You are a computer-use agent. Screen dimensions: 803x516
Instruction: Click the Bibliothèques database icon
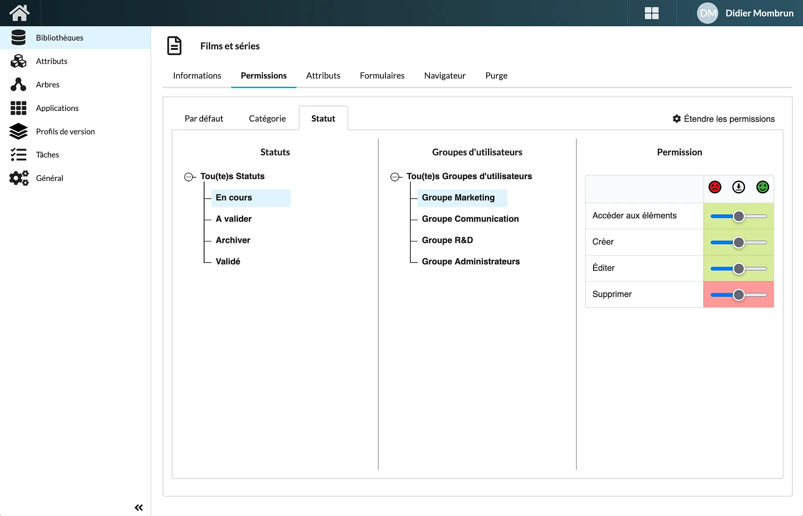click(18, 37)
